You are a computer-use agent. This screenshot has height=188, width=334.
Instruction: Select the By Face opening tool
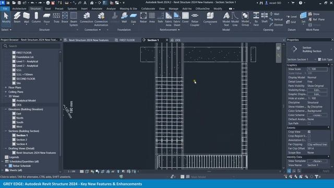tap(256, 19)
